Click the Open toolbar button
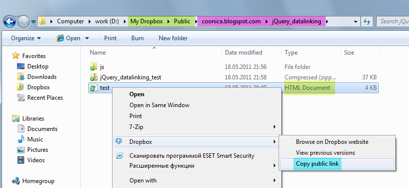This screenshot has width=409, height=188. coord(68,38)
